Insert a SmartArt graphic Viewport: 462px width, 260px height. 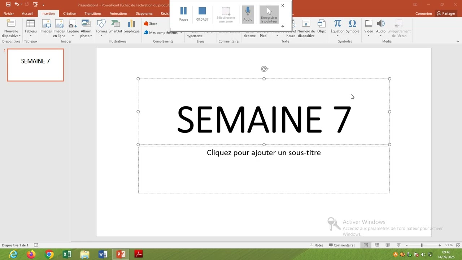click(x=115, y=27)
